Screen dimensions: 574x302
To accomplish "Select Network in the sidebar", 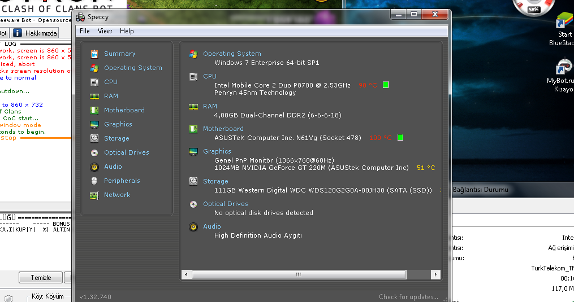I will click(x=117, y=195).
